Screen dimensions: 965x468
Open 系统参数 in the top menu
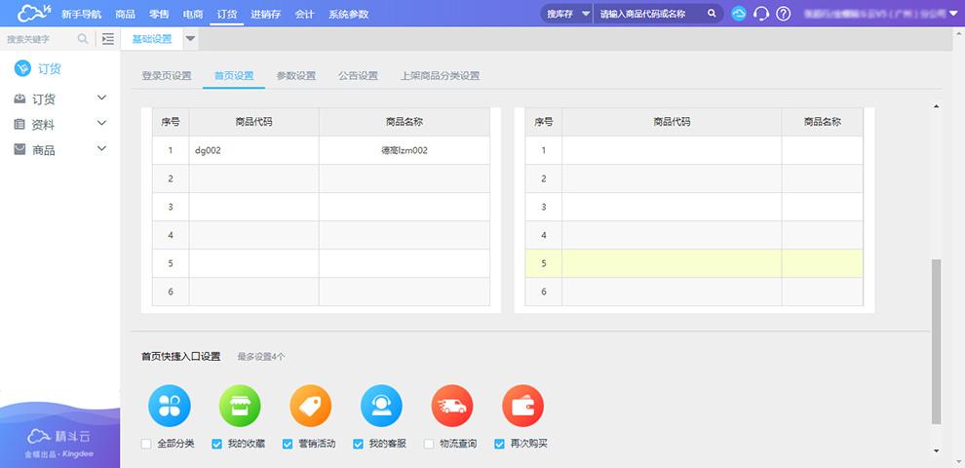[x=348, y=14]
